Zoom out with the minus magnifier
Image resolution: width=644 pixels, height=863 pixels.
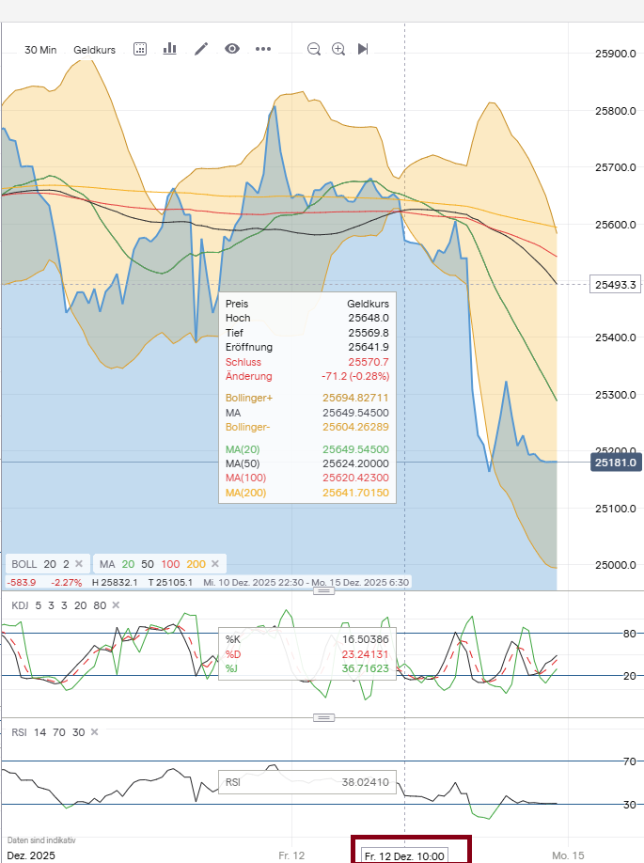pyautogui.click(x=314, y=49)
